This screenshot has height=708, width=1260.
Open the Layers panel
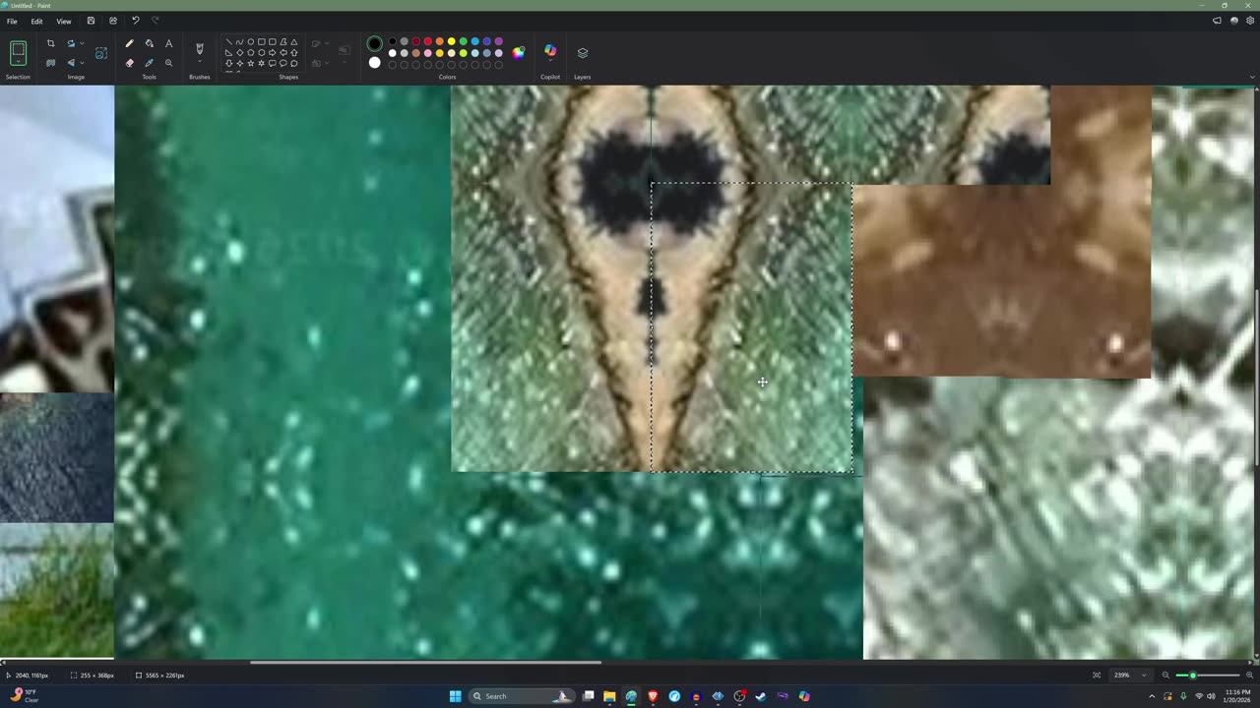[x=582, y=52]
